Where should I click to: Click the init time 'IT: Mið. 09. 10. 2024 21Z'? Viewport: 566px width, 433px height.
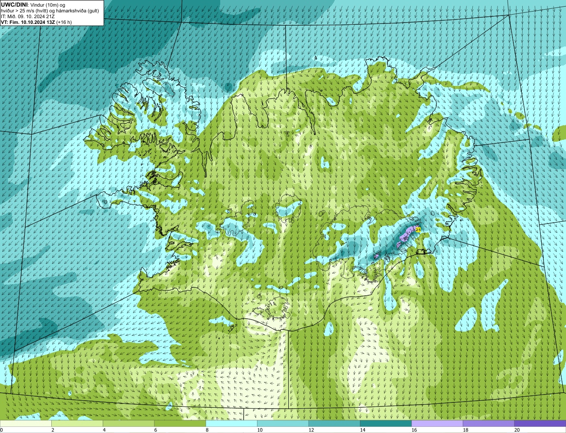coord(28,16)
